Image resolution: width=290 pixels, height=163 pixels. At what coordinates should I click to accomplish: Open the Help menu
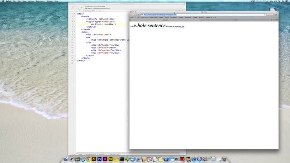click(x=56, y=1)
